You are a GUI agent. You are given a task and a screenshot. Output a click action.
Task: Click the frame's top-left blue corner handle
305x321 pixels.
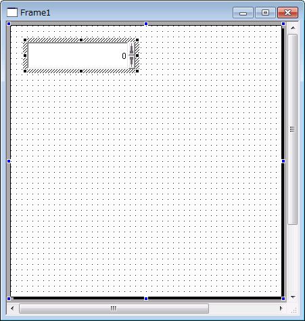(x=9, y=24)
